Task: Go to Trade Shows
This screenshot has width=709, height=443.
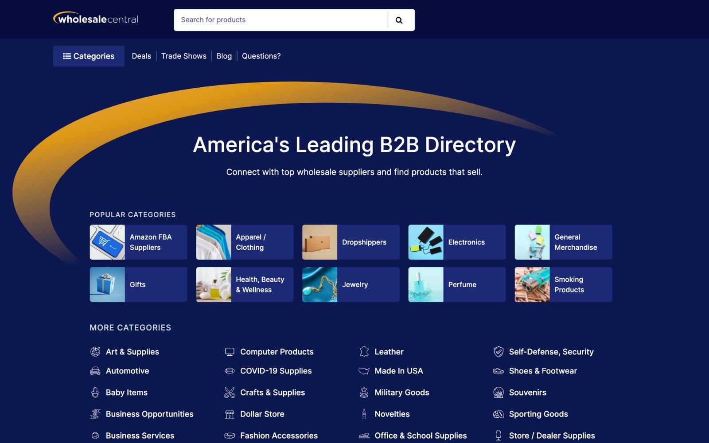Action: click(184, 56)
